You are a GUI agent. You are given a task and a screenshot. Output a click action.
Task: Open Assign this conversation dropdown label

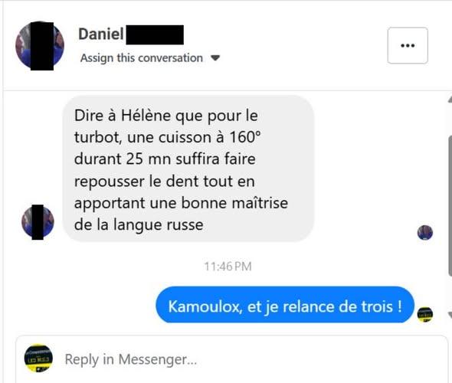tap(142, 58)
